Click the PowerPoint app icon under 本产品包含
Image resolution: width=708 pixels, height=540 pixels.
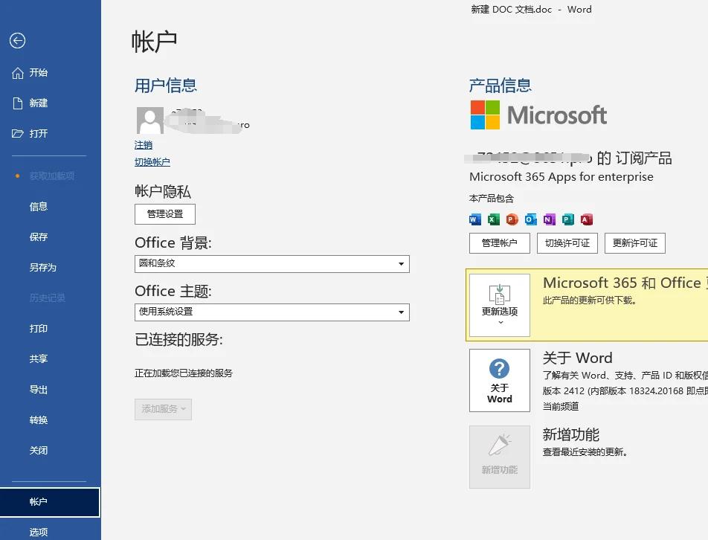coord(512,219)
